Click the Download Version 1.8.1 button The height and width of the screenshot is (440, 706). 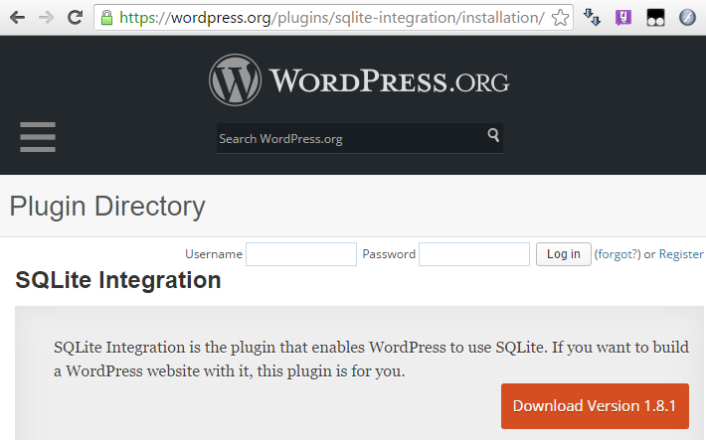[595, 406]
